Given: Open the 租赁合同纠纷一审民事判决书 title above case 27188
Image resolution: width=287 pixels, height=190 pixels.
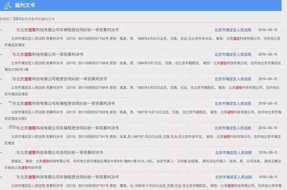Looking at the screenshot, I should coord(59,79).
